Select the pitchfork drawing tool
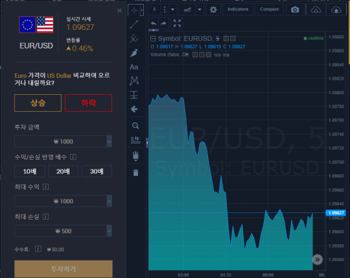The width and height of the screenshot is (350, 278). point(134,38)
